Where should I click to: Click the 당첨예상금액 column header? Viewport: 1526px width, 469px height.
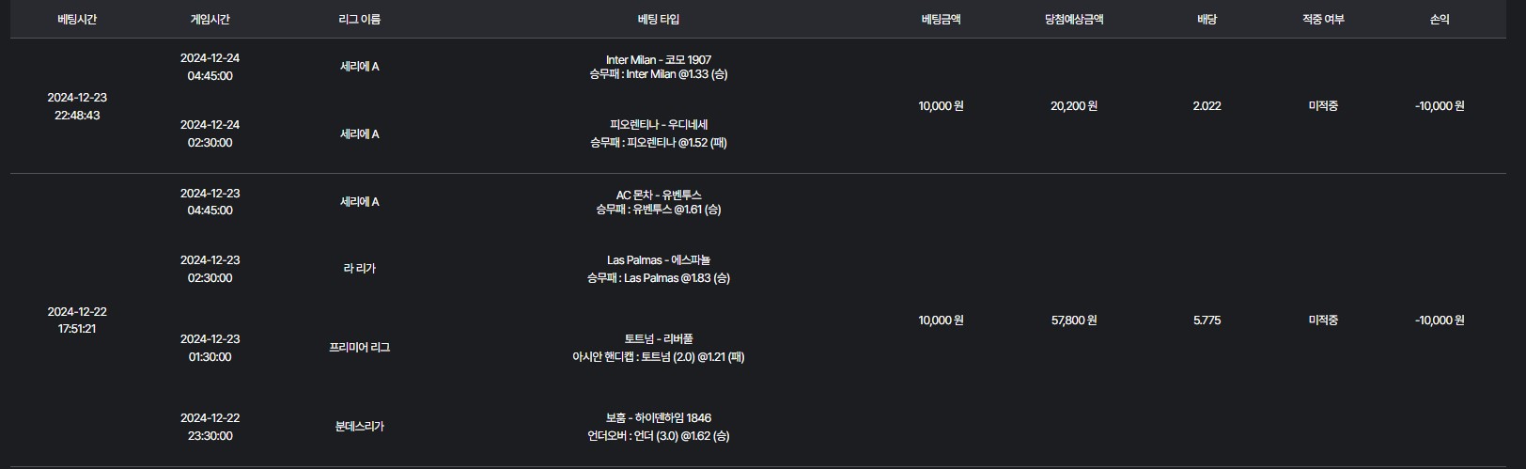click(x=1073, y=19)
